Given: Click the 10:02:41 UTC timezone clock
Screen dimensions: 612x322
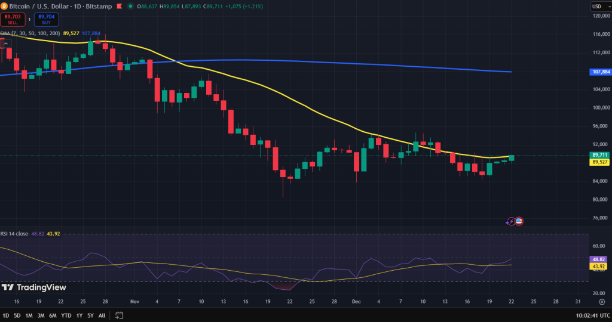Looking at the screenshot, I should click(x=593, y=315).
